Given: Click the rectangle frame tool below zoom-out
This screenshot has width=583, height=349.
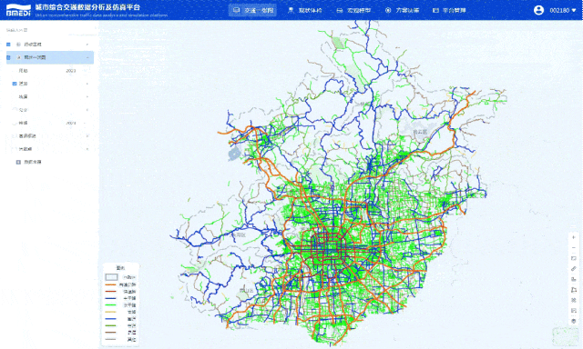Looking at the screenshot, I should pyautogui.click(x=574, y=258).
